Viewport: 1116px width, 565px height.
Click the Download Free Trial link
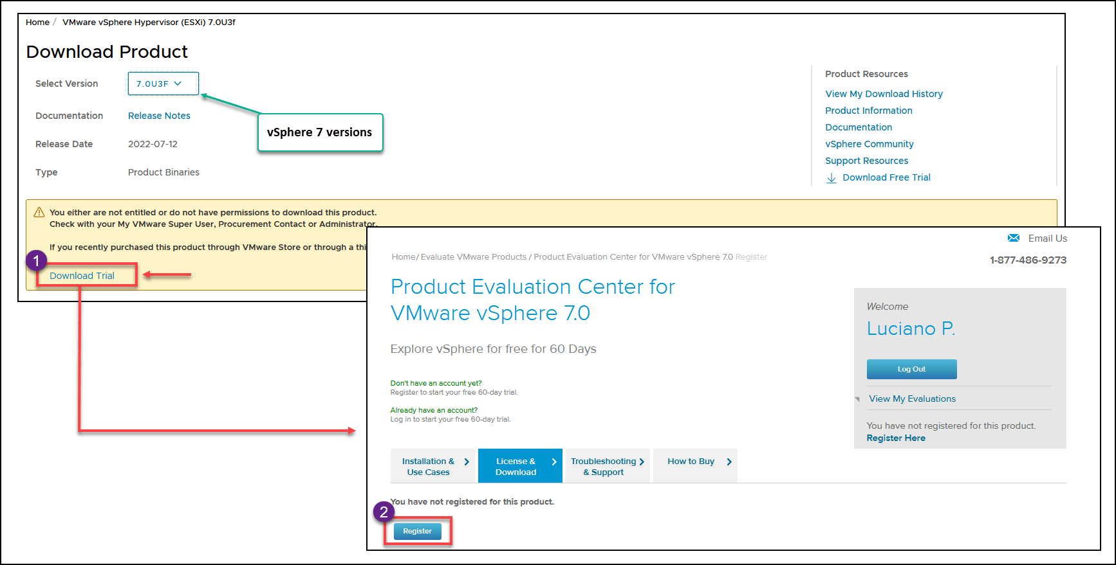coord(886,177)
